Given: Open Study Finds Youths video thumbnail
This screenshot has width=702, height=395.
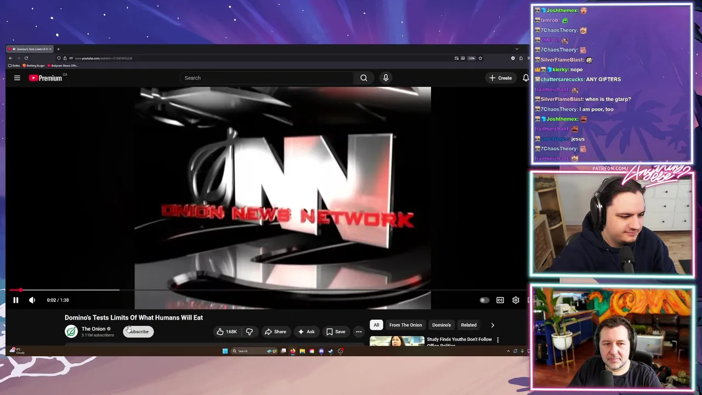Looking at the screenshot, I should pyautogui.click(x=397, y=341).
